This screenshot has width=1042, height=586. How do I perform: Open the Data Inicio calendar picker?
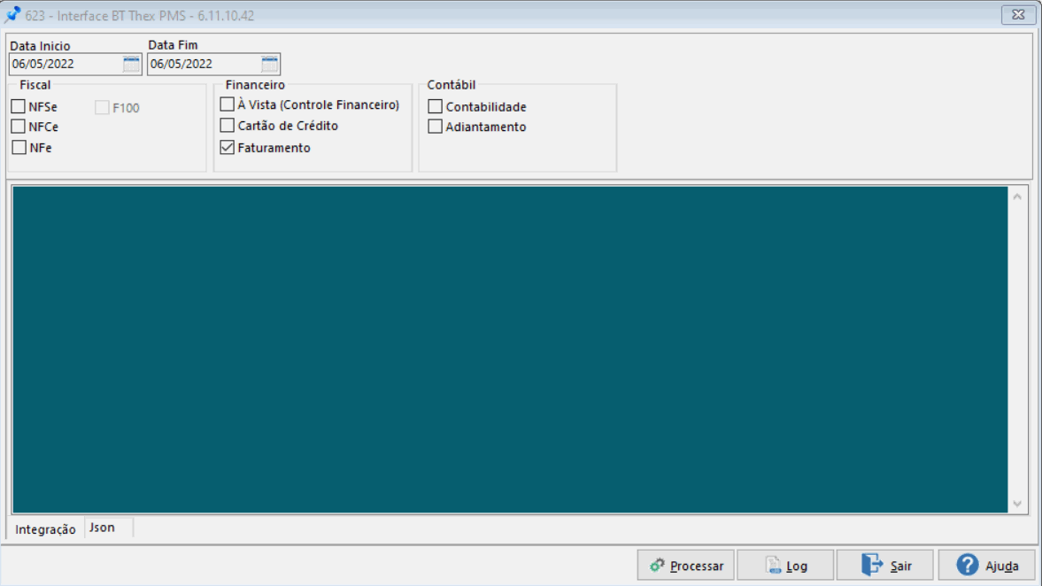click(131, 64)
